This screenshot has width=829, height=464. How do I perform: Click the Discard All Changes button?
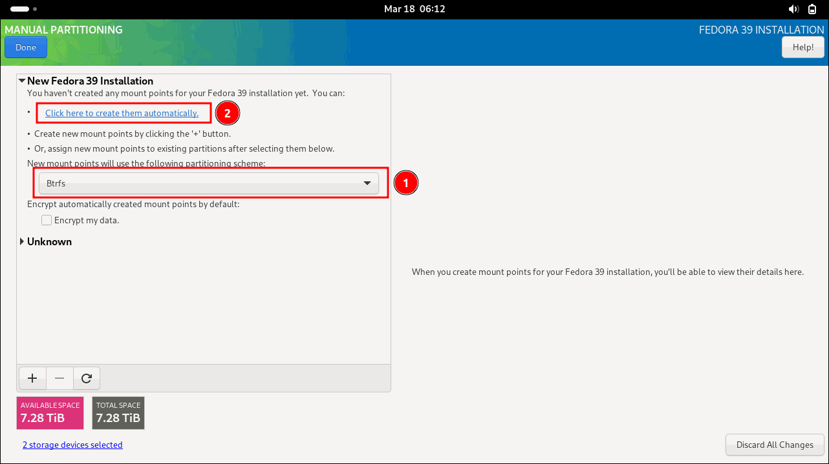775,445
